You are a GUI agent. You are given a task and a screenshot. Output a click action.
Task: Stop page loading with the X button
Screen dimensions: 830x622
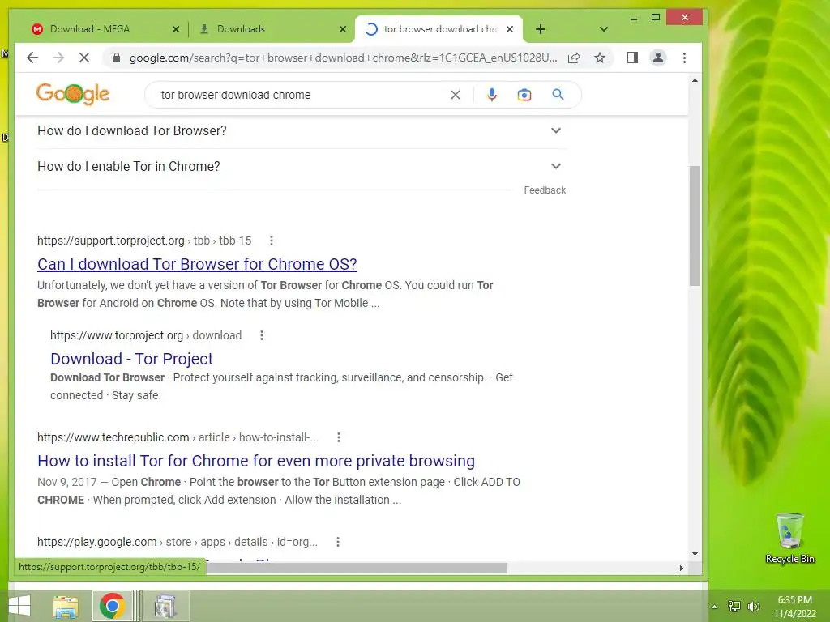tap(84, 58)
